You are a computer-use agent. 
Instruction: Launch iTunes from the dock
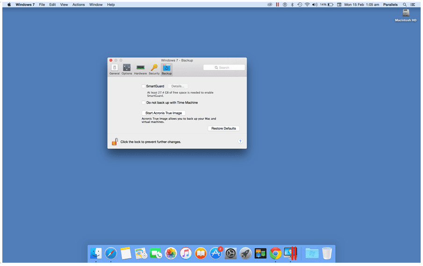[x=186, y=253]
